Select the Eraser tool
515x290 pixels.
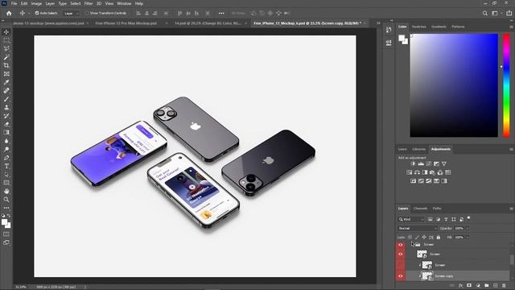tap(6, 124)
